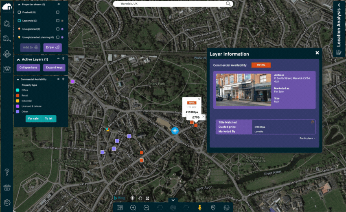The image size is (346, 212).
Task: Open help via the question mark icon
Action: click(7, 172)
